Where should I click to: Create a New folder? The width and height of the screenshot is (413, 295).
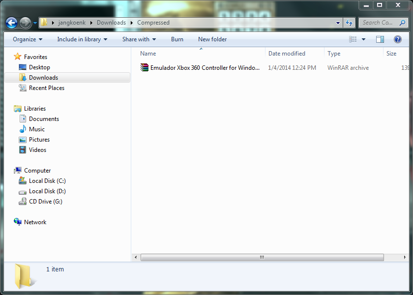(212, 39)
